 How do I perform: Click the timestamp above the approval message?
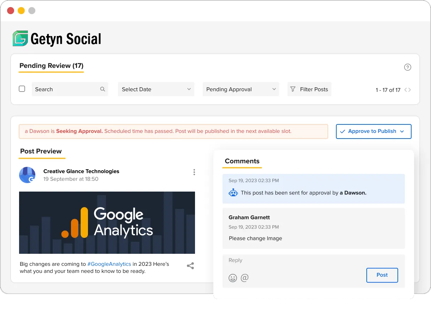point(254,181)
